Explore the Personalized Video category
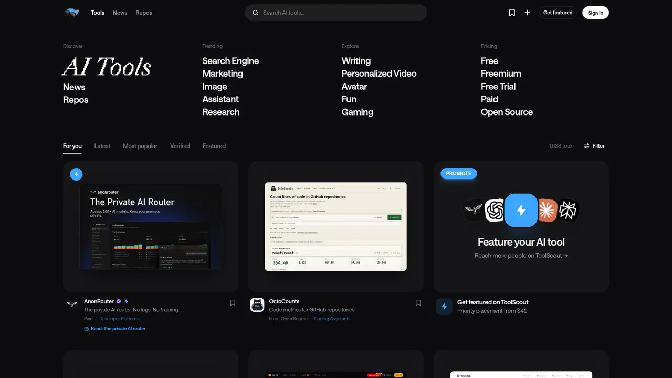 pos(379,73)
